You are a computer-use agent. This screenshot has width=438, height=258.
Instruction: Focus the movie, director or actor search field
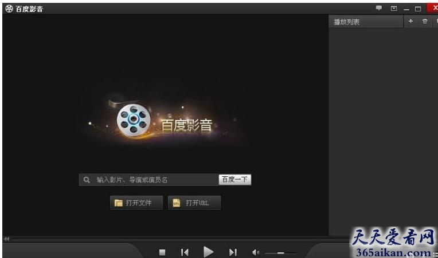[148, 180]
